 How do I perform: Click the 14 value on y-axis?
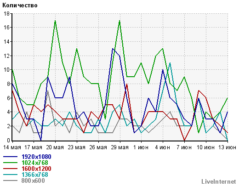pos(7,42)
